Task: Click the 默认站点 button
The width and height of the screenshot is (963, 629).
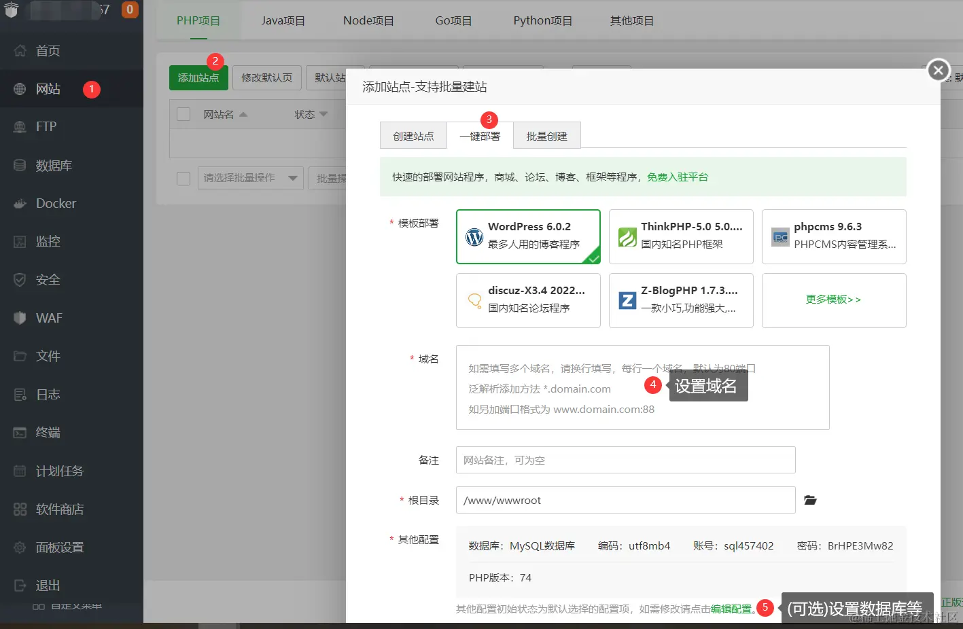Action: (x=328, y=77)
